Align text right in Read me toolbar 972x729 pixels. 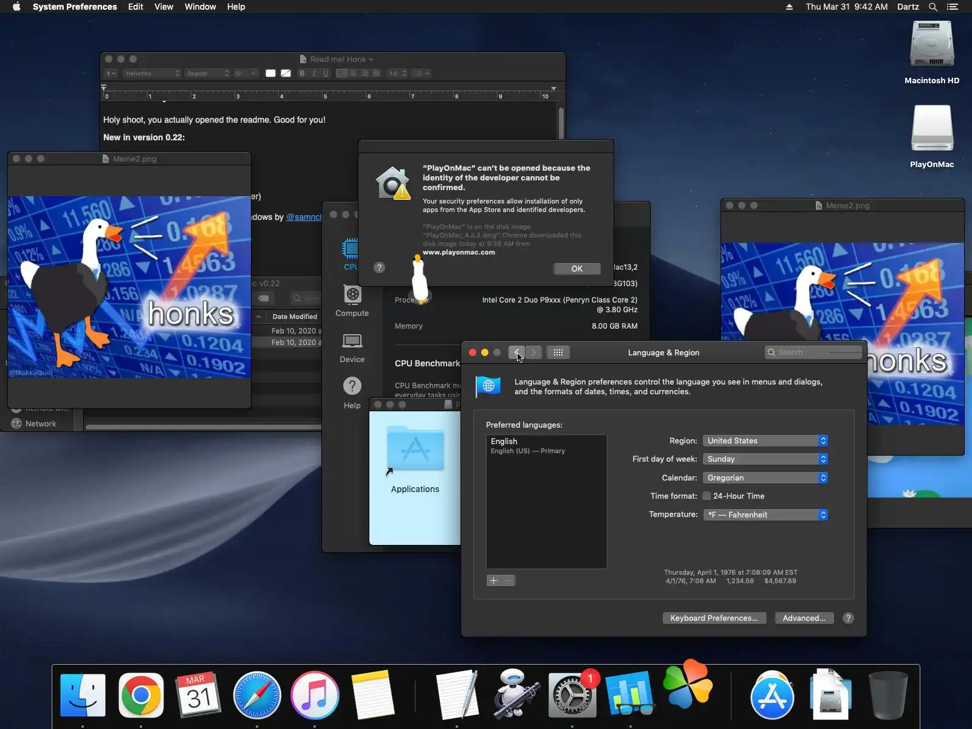pos(364,74)
